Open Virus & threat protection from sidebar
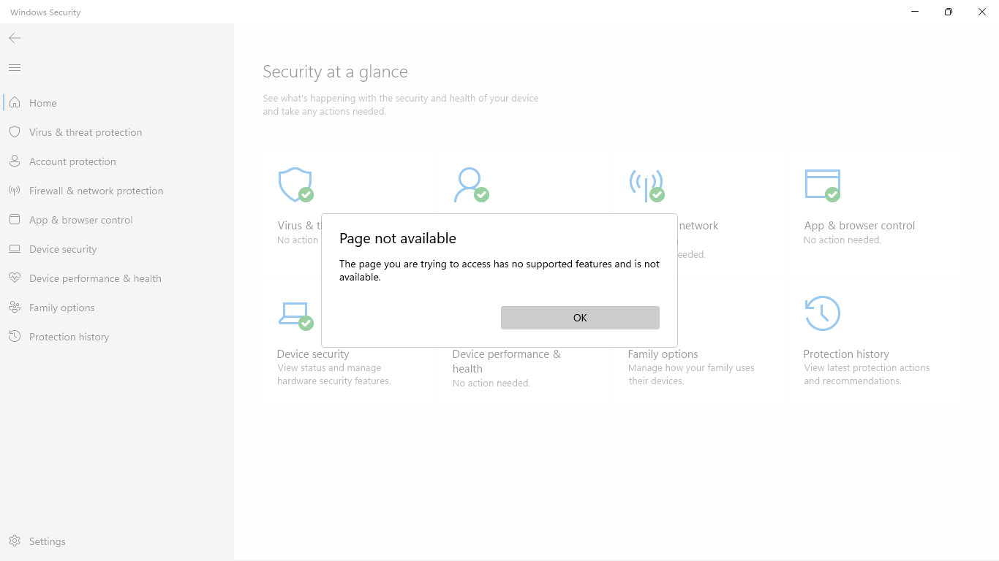The width and height of the screenshot is (999, 561). pos(85,131)
